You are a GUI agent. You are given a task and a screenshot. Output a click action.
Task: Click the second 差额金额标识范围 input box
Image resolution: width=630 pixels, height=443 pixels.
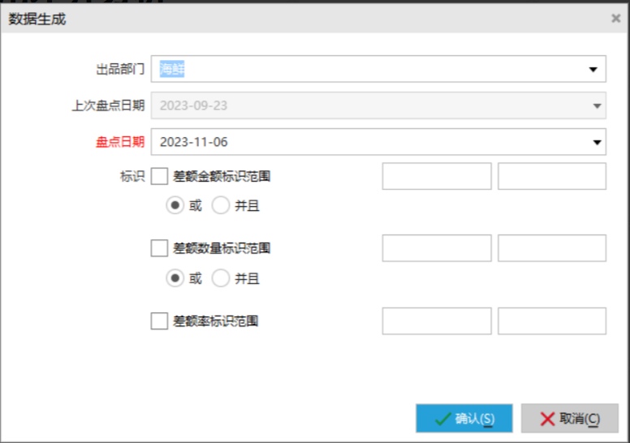point(552,176)
